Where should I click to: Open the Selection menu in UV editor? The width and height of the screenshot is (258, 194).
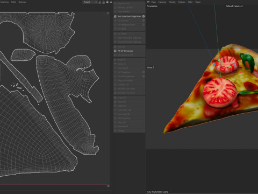[4, 2]
